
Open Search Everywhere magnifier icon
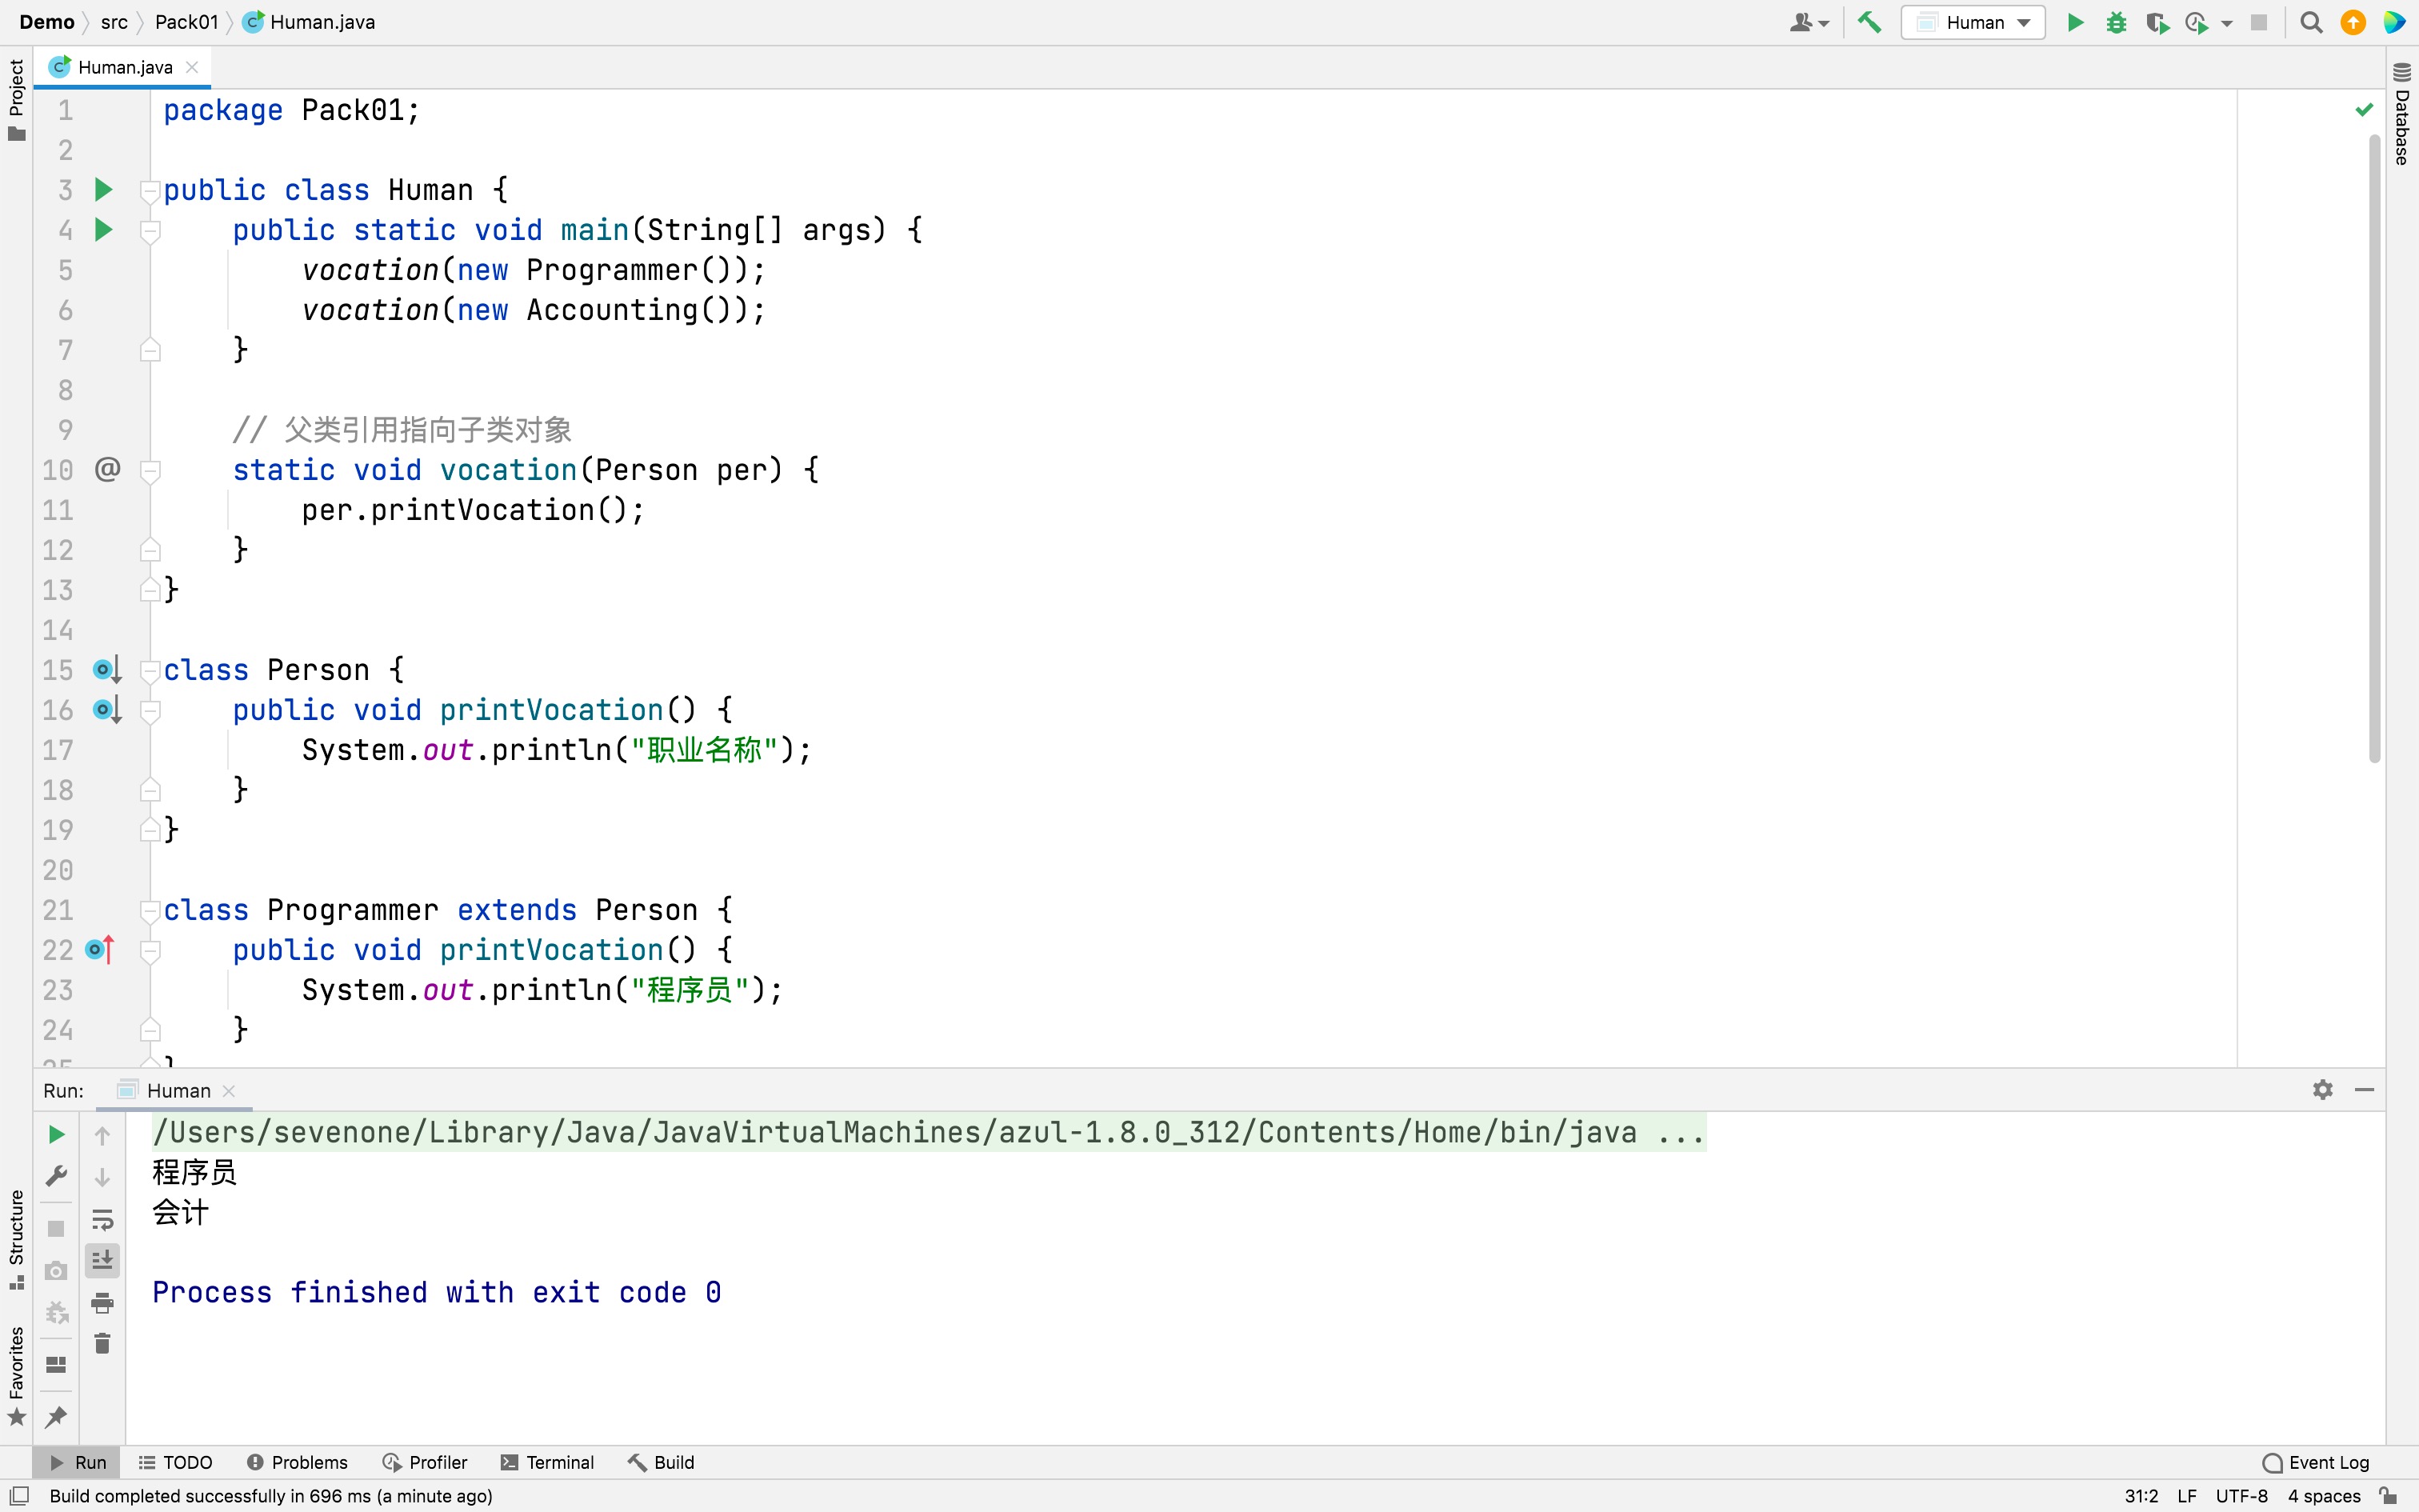(x=2311, y=22)
